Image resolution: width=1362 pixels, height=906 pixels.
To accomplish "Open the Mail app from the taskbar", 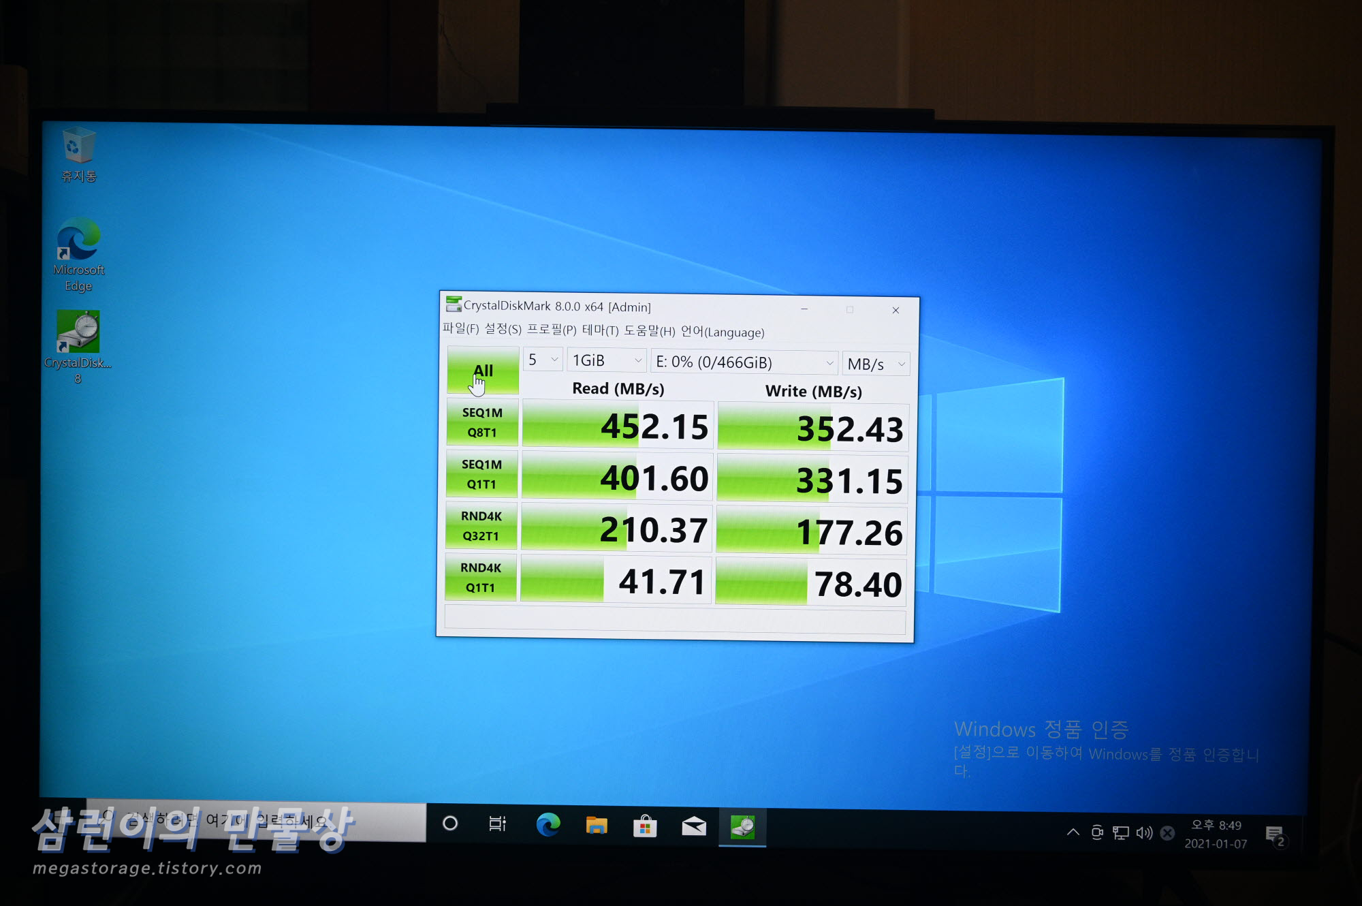I will (x=694, y=826).
